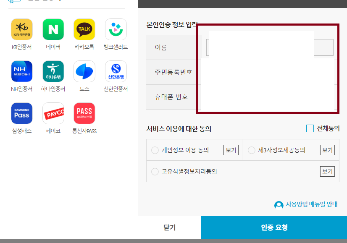
Task: Open 보기 next to 개인정보 이용 동의
Action: click(x=231, y=150)
